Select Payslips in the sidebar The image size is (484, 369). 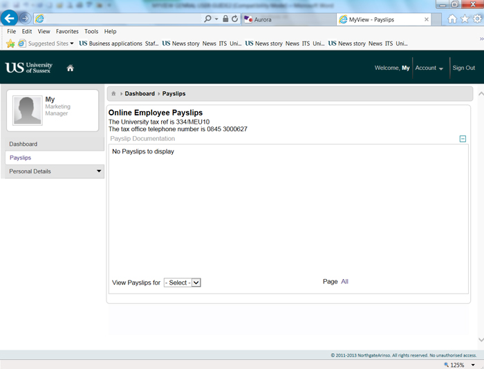[55, 158]
